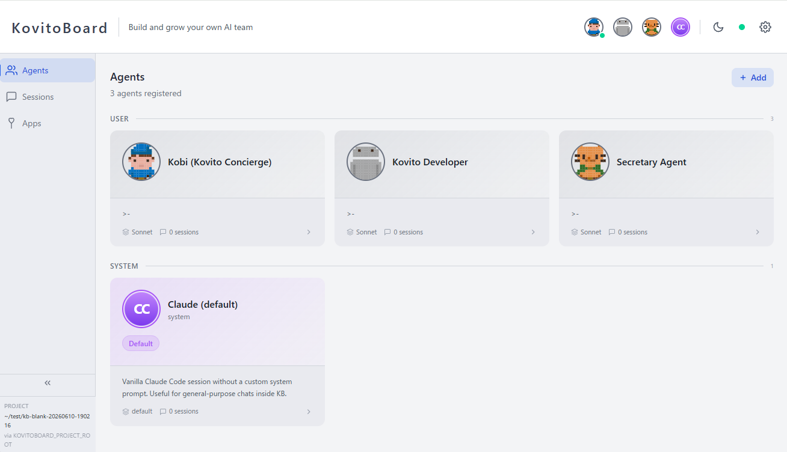Click the KovitoBoard logo title
Viewport: 787px width, 452px height.
pyautogui.click(x=60, y=28)
